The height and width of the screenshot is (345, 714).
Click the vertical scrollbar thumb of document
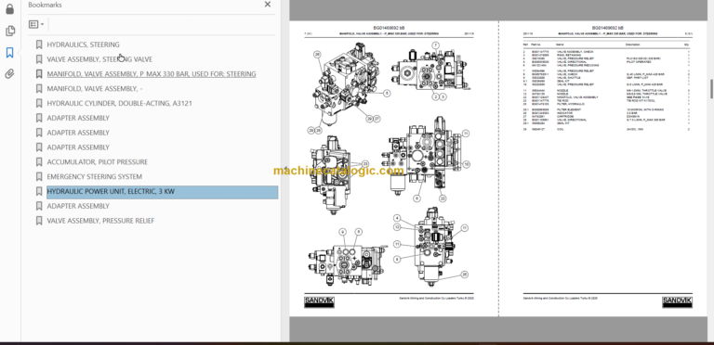[711, 88]
